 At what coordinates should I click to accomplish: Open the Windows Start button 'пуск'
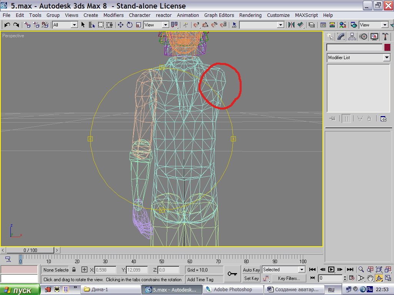[x=20, y=290]
